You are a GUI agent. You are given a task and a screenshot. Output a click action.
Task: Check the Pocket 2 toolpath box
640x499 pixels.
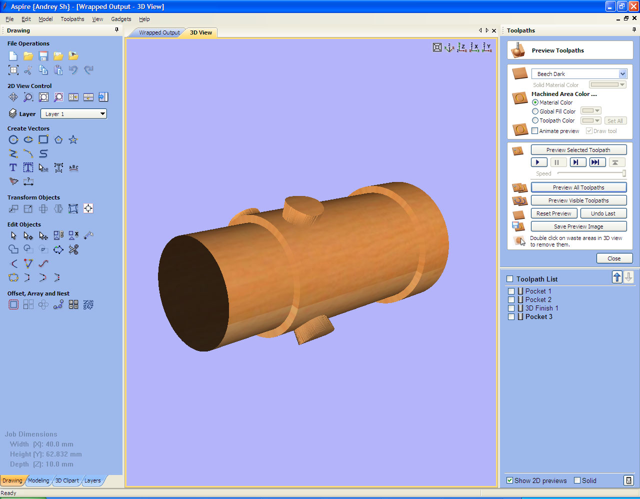[x=511, y=299]
